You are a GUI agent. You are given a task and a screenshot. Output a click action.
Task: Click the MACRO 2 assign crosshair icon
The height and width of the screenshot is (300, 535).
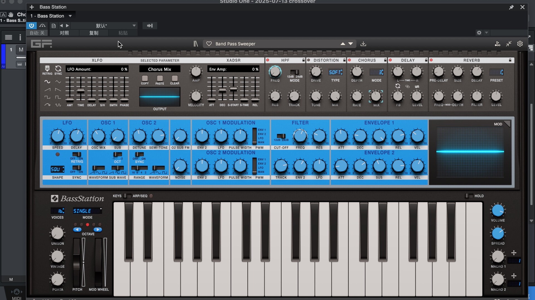click(514, 276)
